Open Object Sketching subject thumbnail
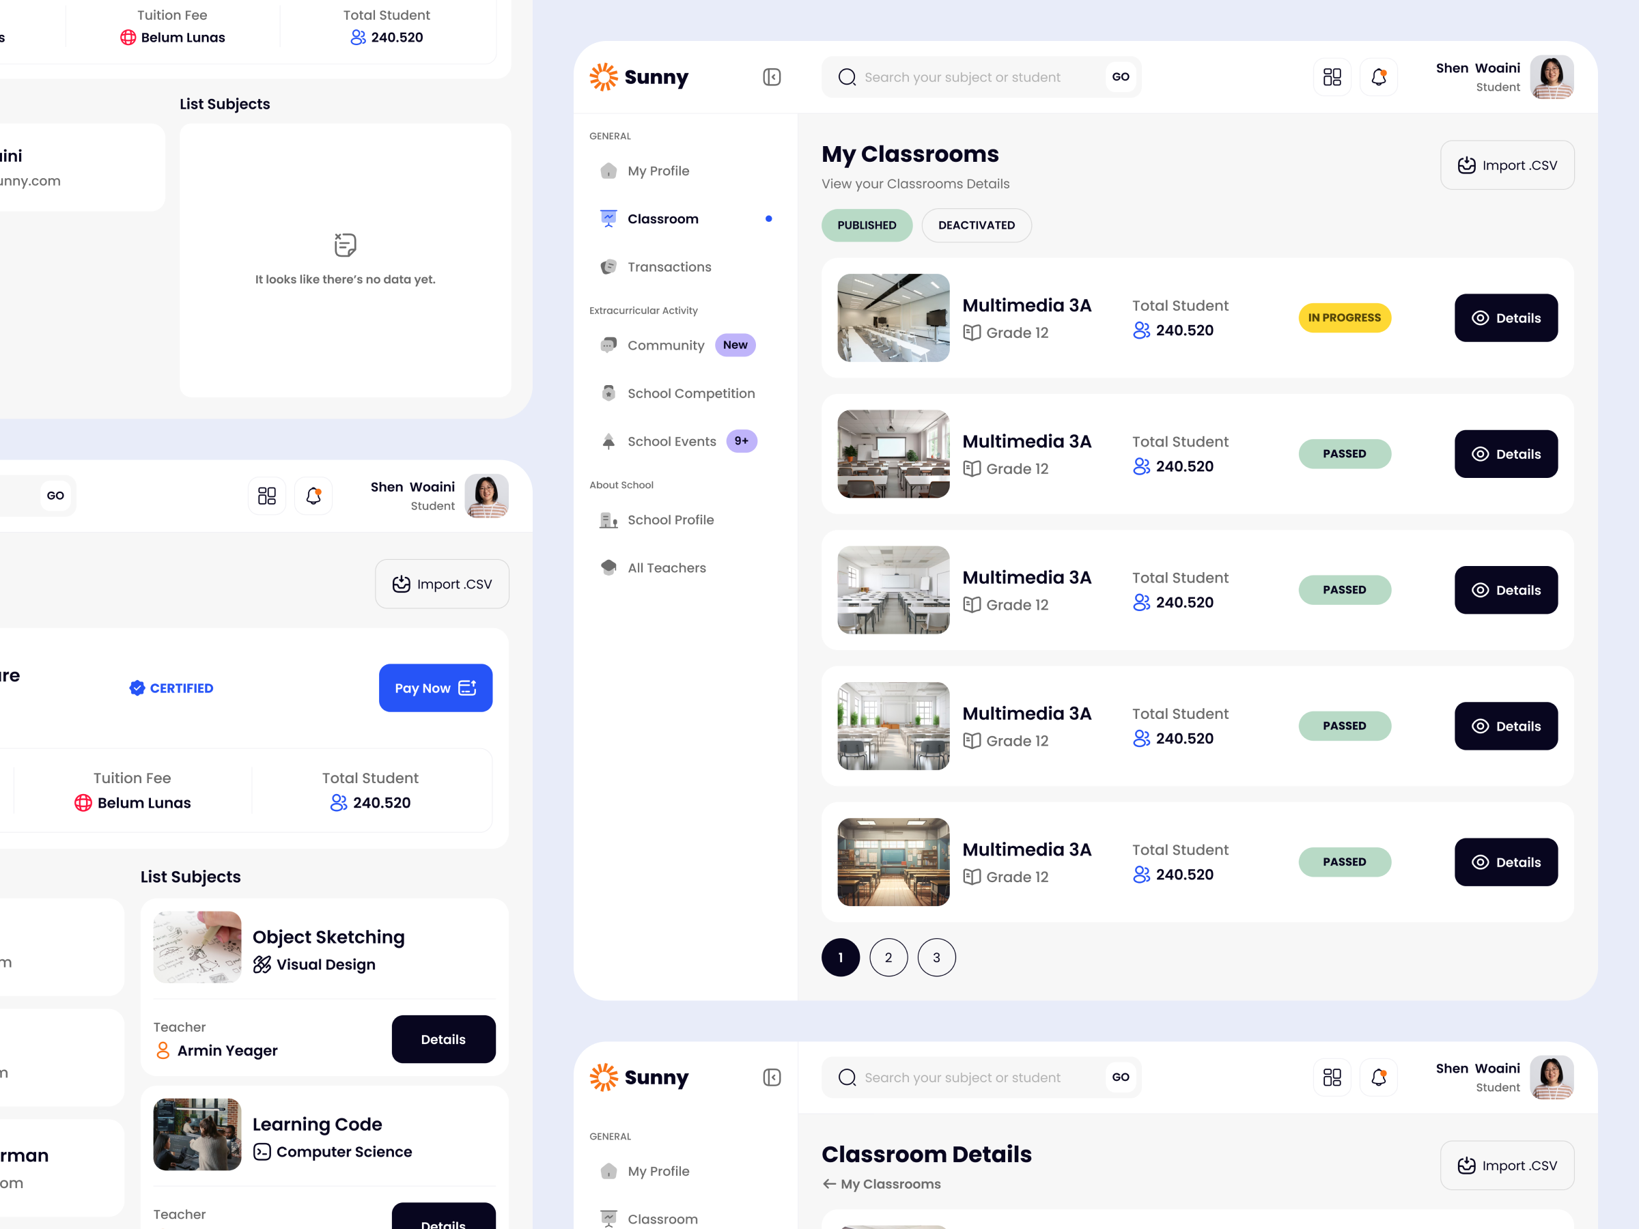1639x1229 pixels. click(x=197, y=948)
